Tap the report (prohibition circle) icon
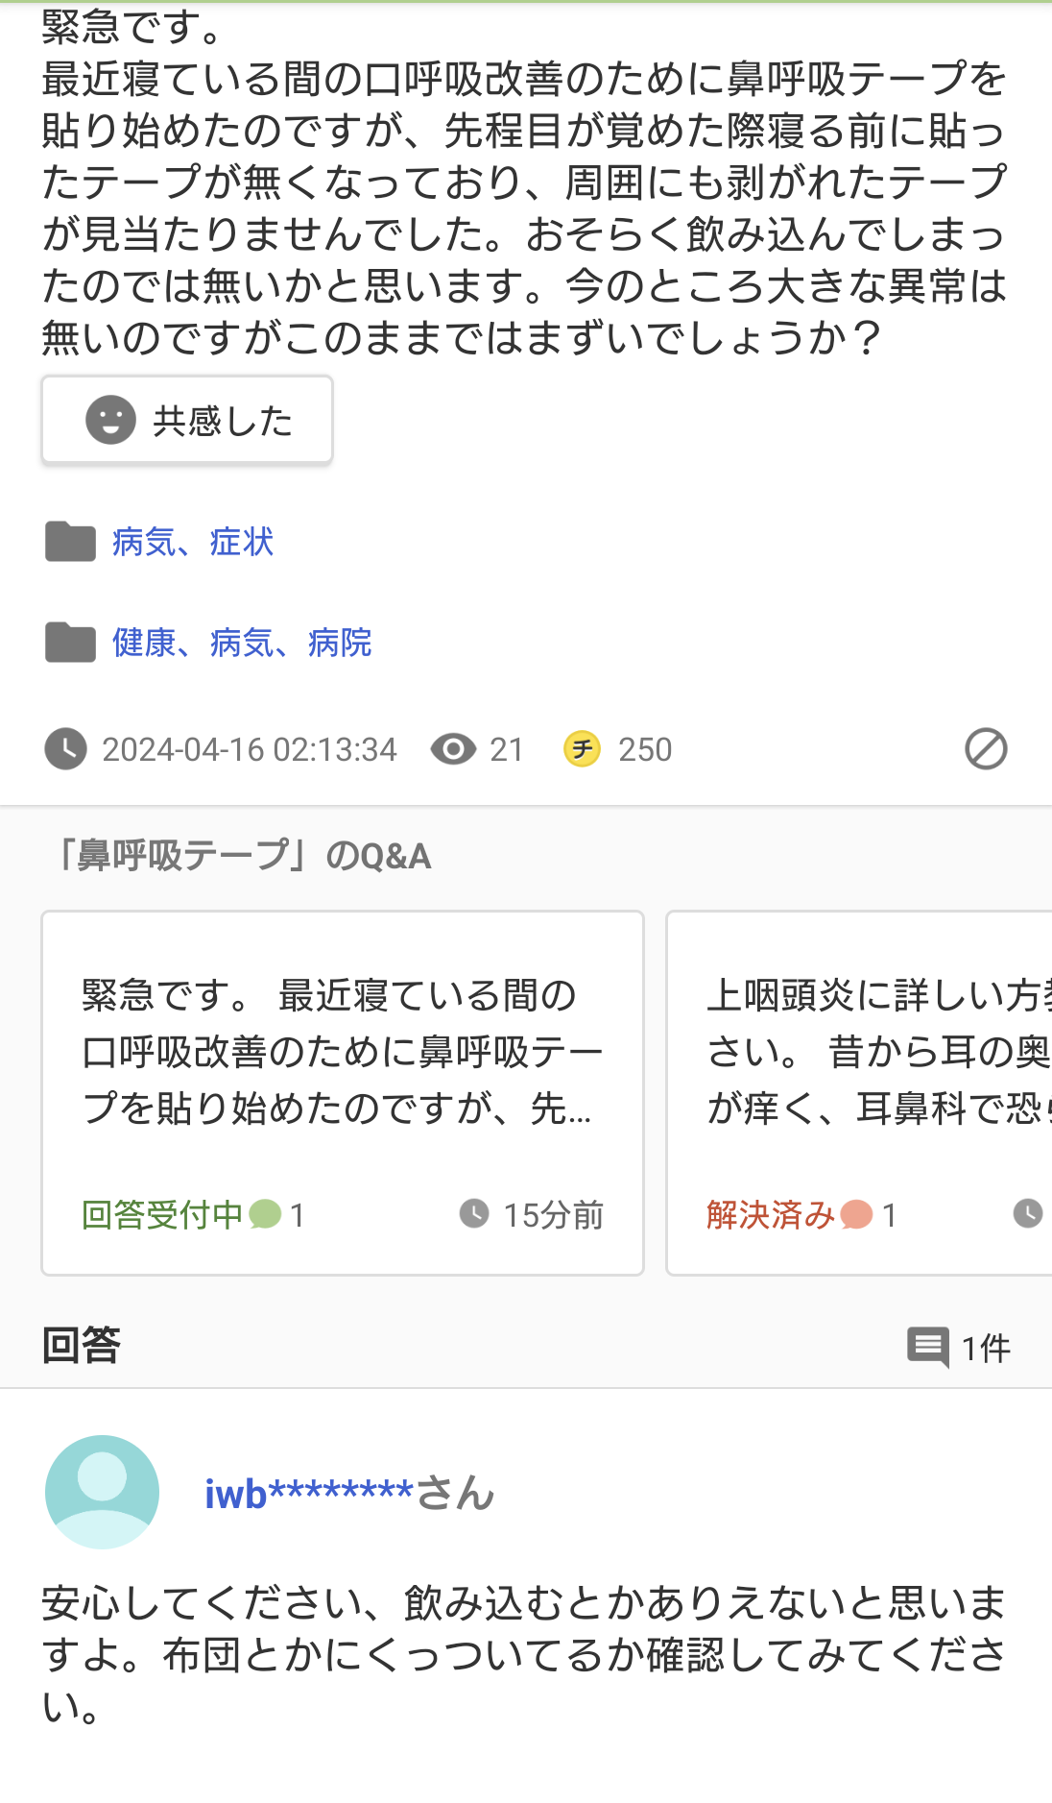The height and width of the screenshot is (1803, 1052). [x=986, y=749]
